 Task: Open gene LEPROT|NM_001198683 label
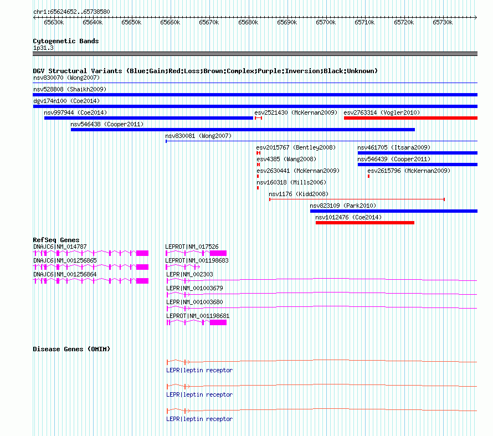pyautogui.click(x=197, y=260)
